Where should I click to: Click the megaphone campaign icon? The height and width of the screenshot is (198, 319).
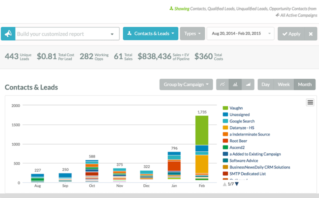click(x=8, y=34)
